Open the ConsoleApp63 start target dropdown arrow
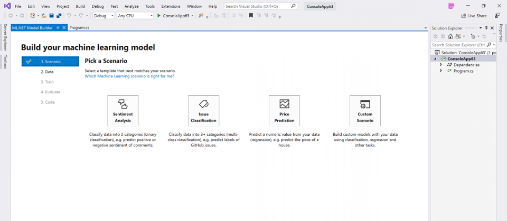507x221 pixels. 192,15
